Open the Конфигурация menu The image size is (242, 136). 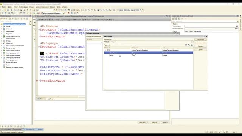click(23, 7)
